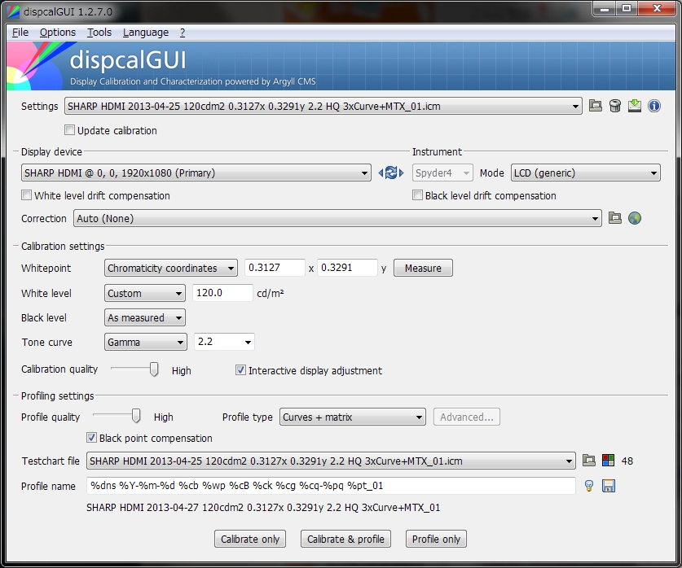Image resolution: width=682 pixels, height=568 pixels.
Task: Open the Display device dropdown
Action: (x=196, y=173)
